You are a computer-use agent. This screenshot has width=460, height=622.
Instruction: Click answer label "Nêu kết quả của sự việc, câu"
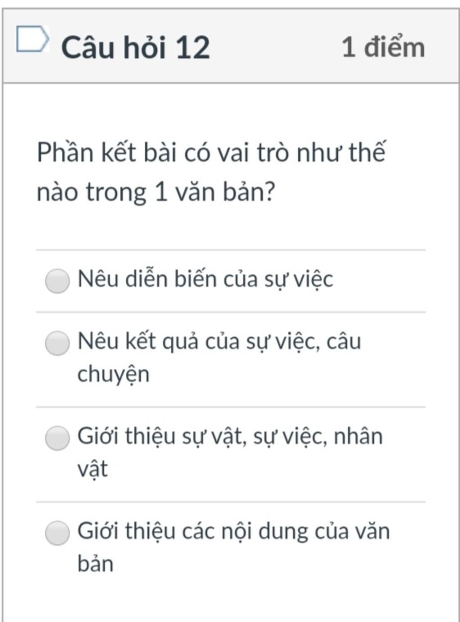pos(219,341)
